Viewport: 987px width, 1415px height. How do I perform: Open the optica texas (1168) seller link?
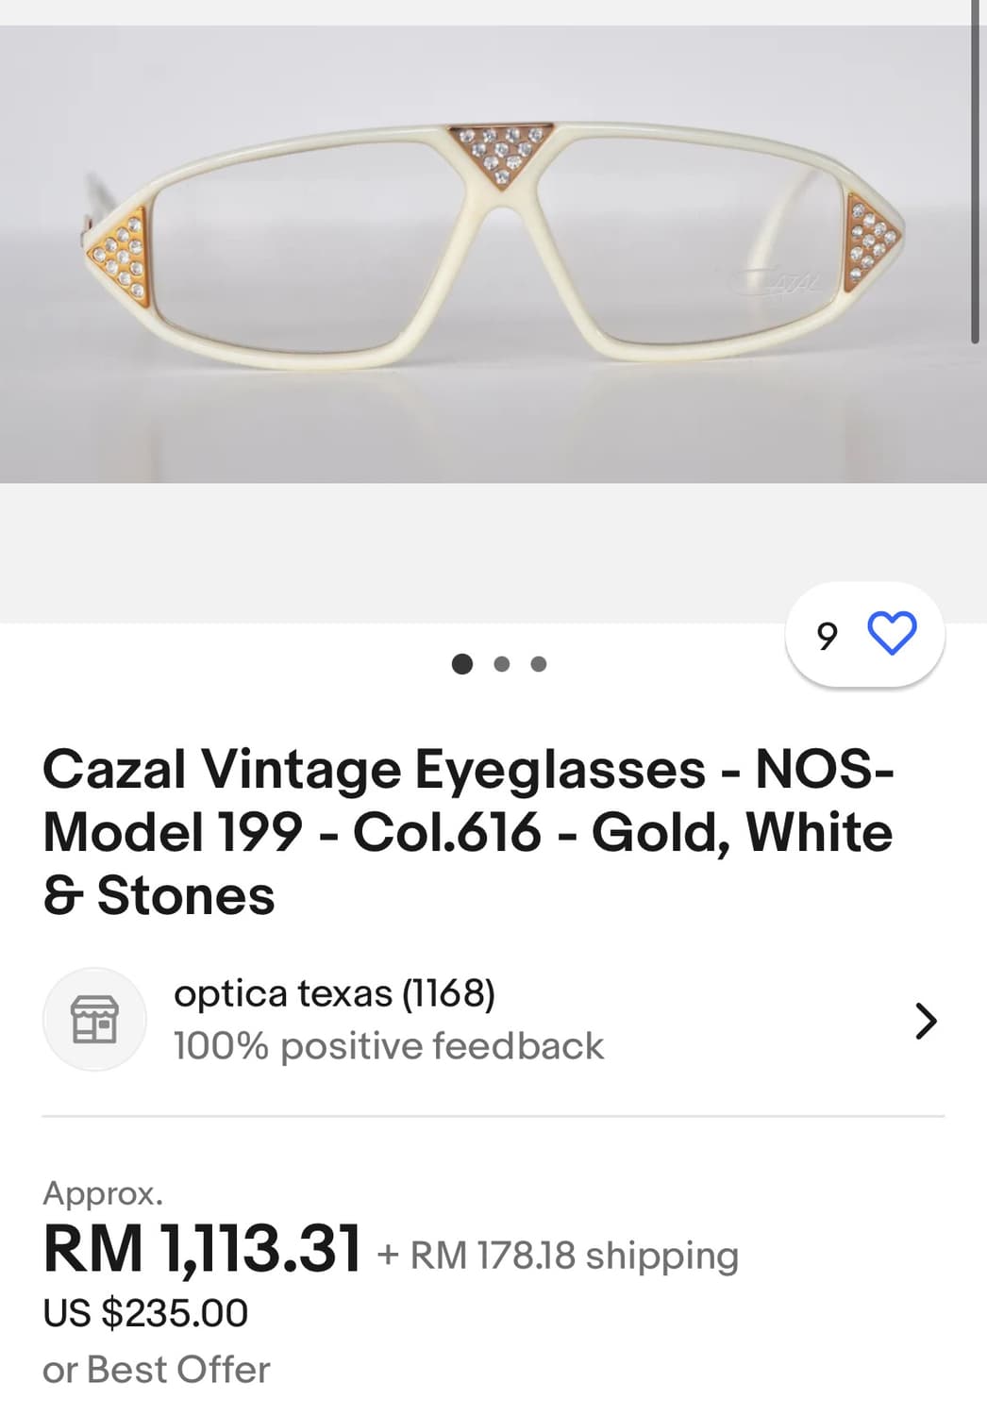[334, 993]
